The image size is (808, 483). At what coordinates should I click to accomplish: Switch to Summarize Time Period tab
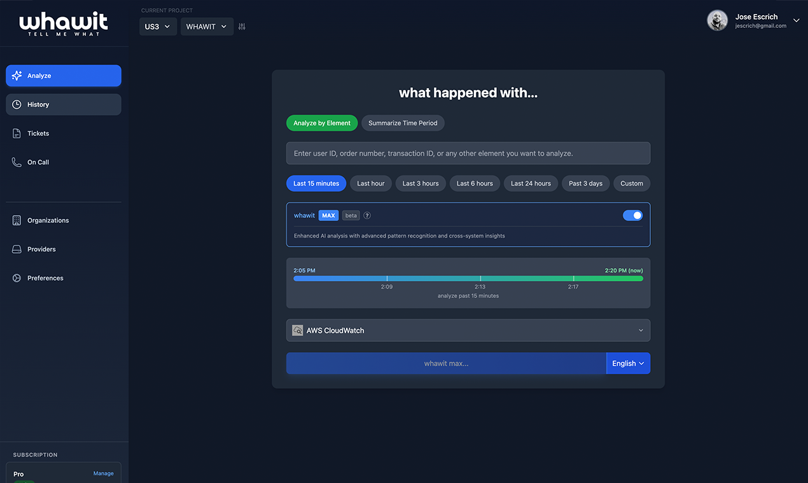pyautogui.click(x=403, y=123)
